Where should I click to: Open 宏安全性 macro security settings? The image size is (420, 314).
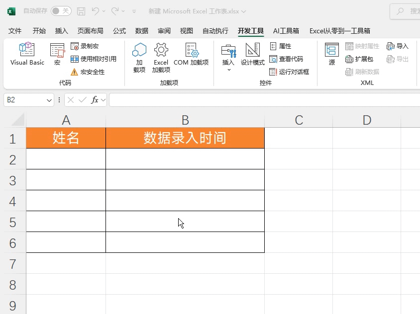tap(88, 72)
